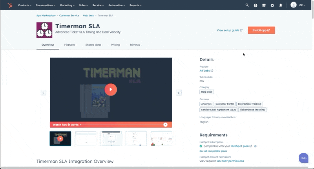Click the green compatibility check icon
This screenshot has width=314, height=169.
(x=201, y=146)
